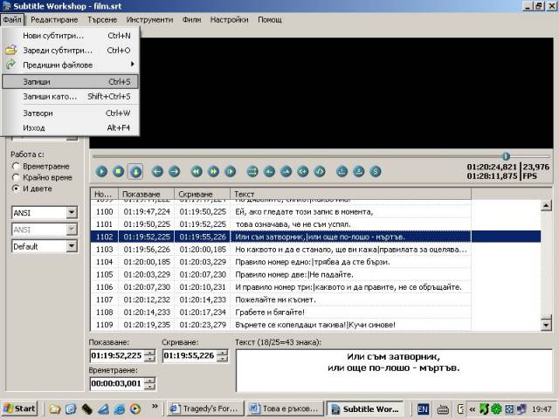Choose Запиши in the file menu

[x=70, y=81]
